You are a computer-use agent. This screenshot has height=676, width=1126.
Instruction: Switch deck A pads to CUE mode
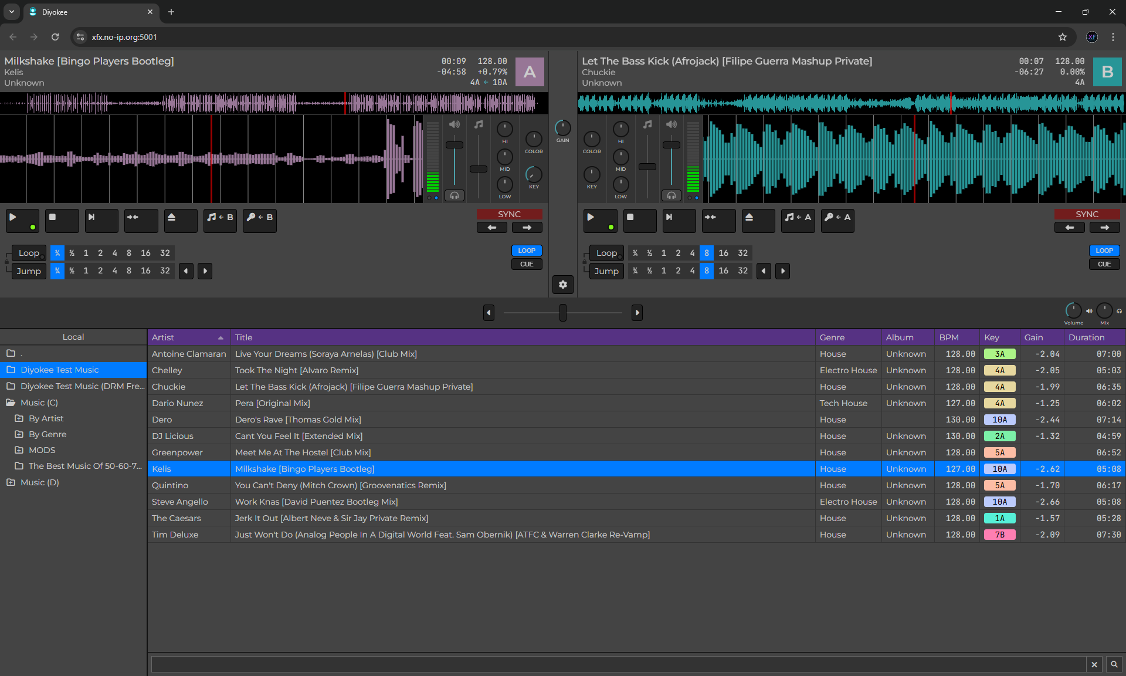coord(527,264)
